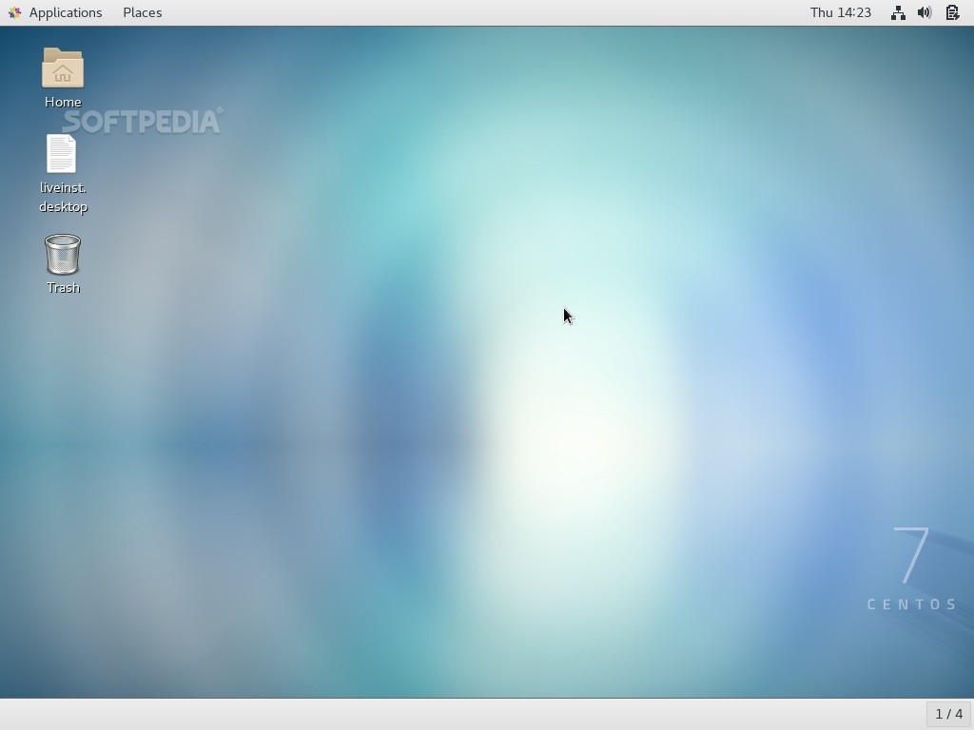Click the clipboard power icon in the panel
The height and width of the screenshot is (730, 974).
pos(952,12)
